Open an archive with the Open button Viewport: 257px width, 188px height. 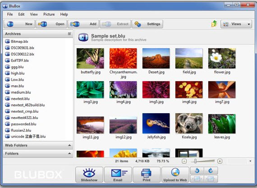point(51,24)
